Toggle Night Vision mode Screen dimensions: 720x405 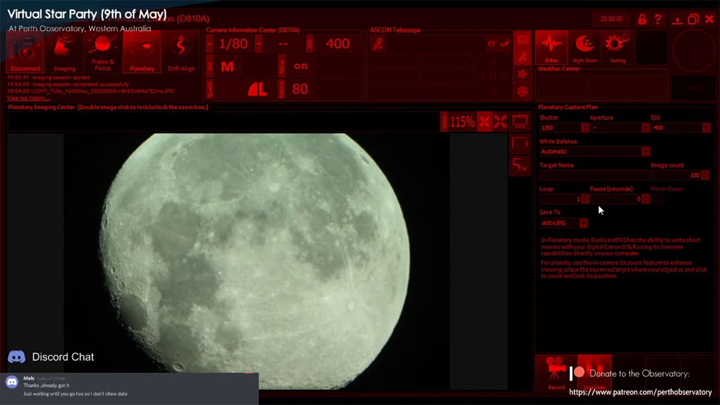coord(584,48)
